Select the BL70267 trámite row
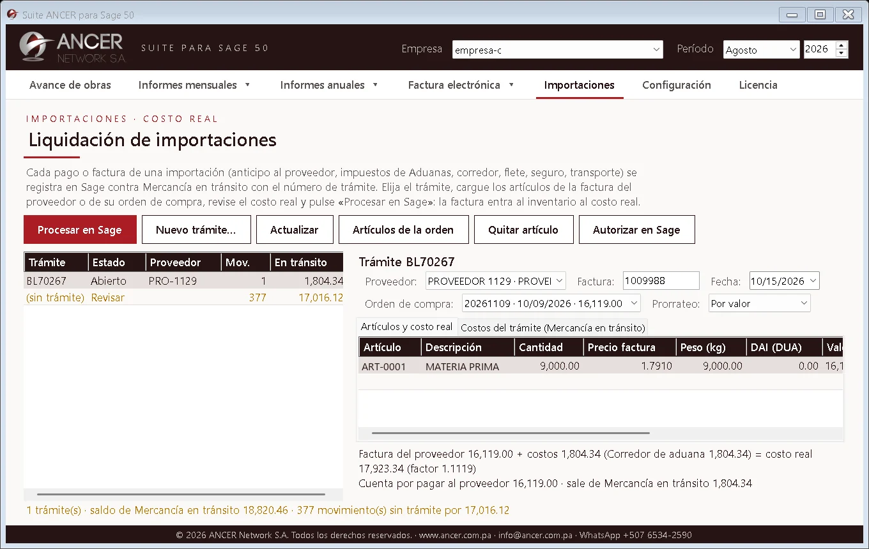869x549 pixels. 183,281
